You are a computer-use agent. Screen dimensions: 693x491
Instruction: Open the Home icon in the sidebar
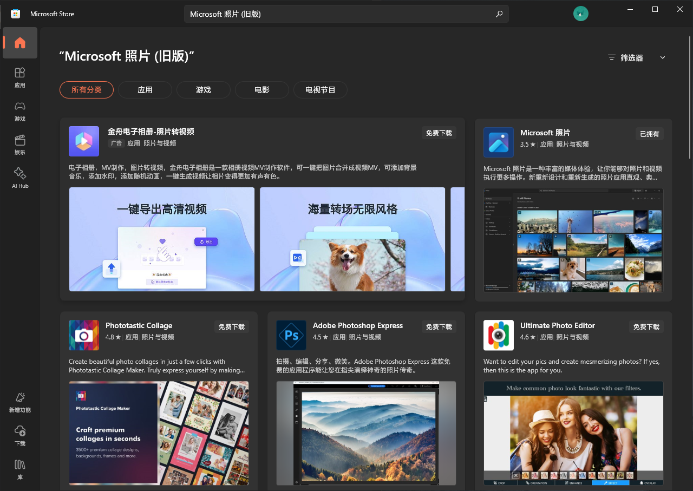point(19,43)
